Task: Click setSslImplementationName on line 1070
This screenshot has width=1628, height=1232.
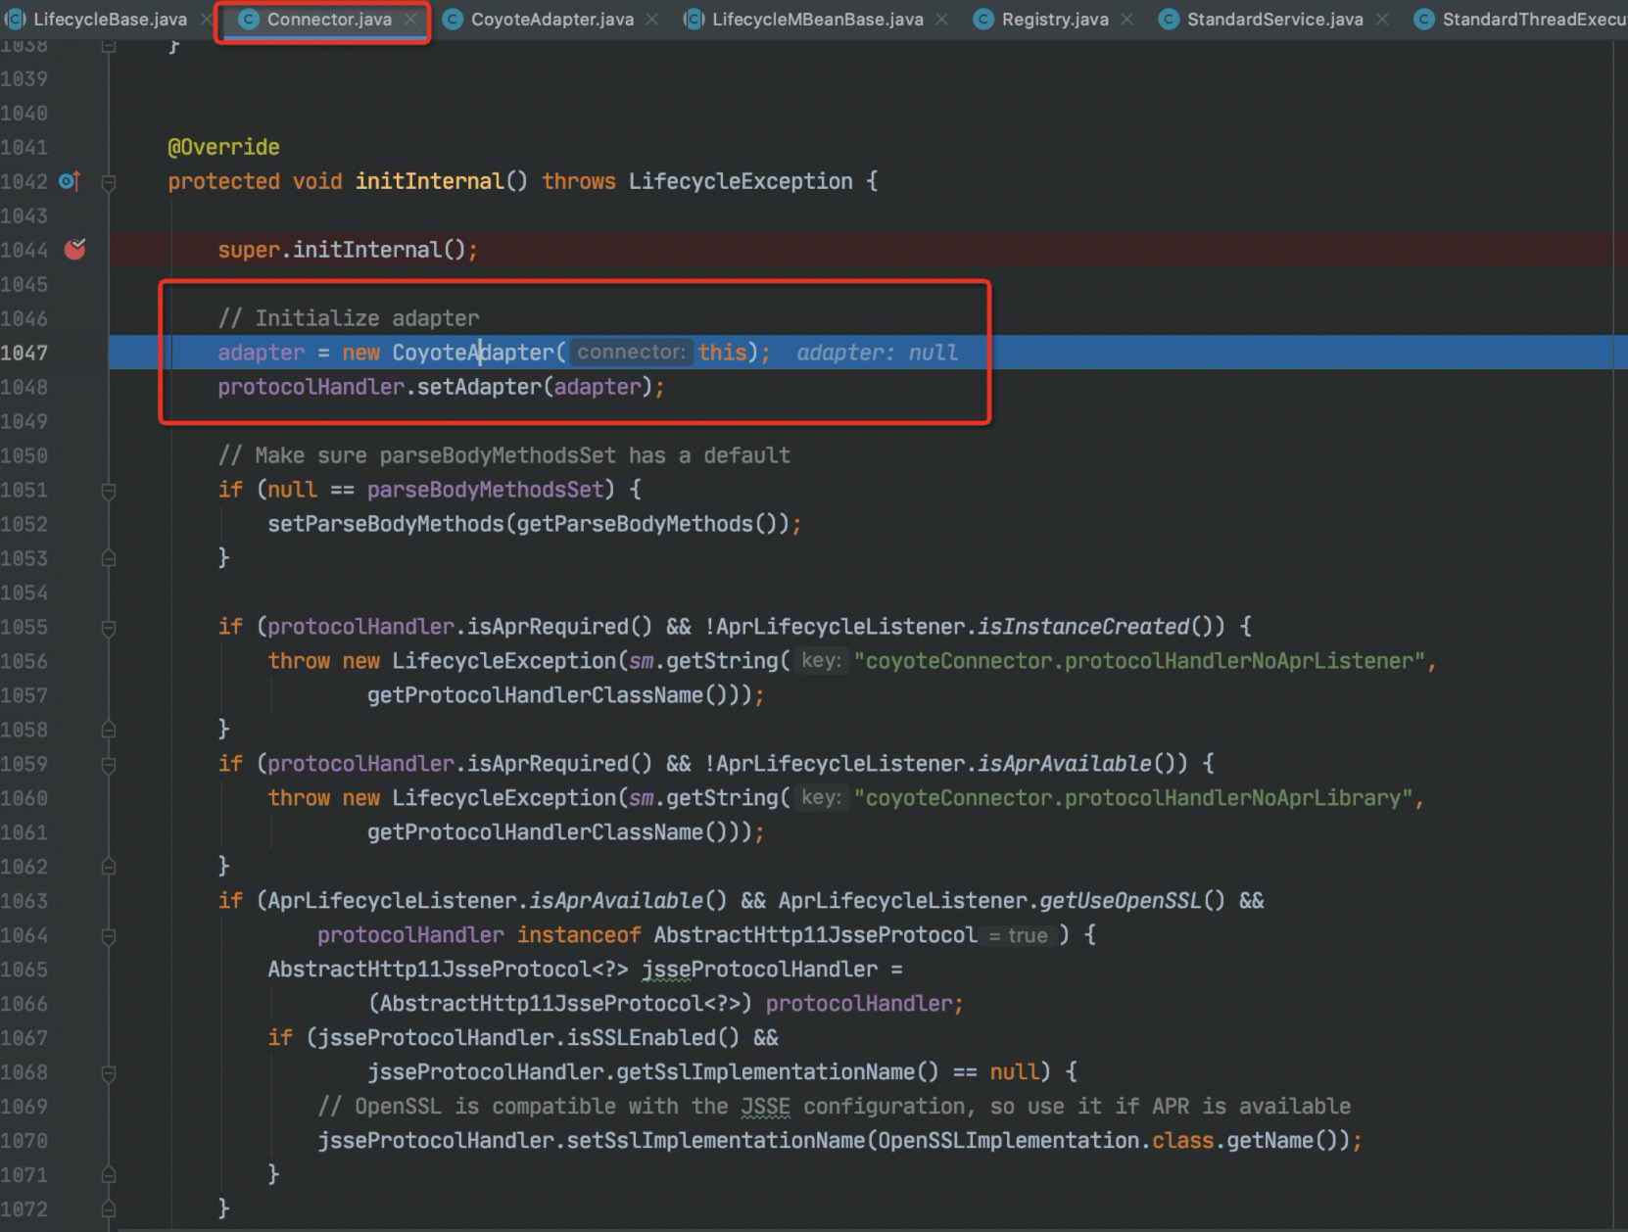Action: tap(716, 1141)
